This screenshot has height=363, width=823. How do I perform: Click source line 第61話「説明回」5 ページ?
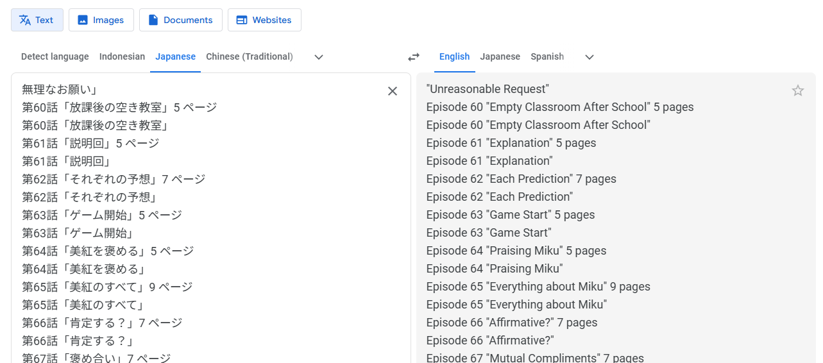[x=90, y=143]
